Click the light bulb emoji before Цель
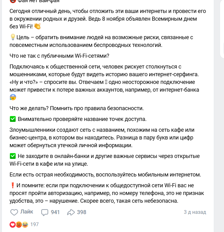Viewport: 224px width, 232px height. pos(13,37)
